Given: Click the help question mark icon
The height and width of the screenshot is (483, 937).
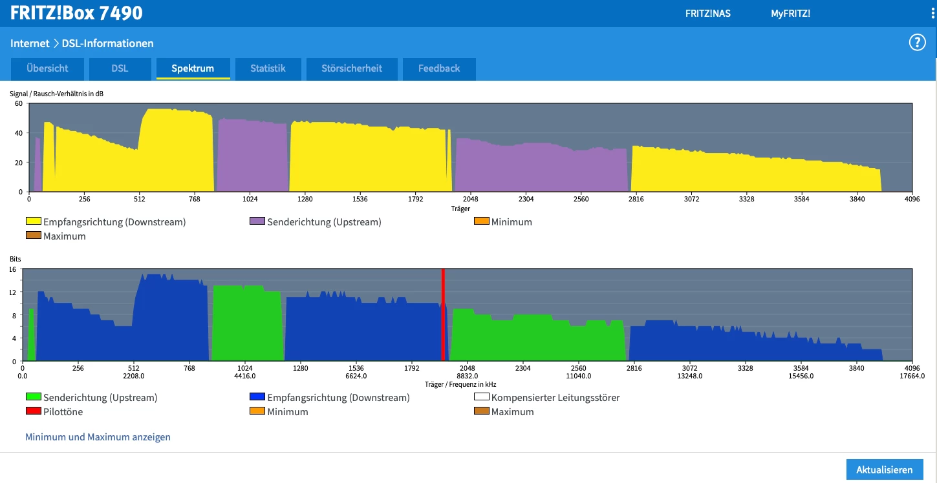Looking at the screenshot, I should click(917, 43).
